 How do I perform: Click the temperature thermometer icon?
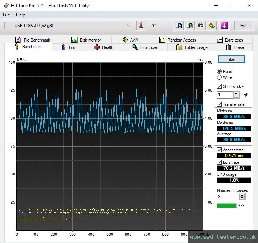[x=141, y=26]
